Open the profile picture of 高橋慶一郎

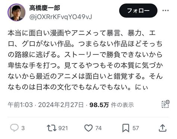click(16, 12)
